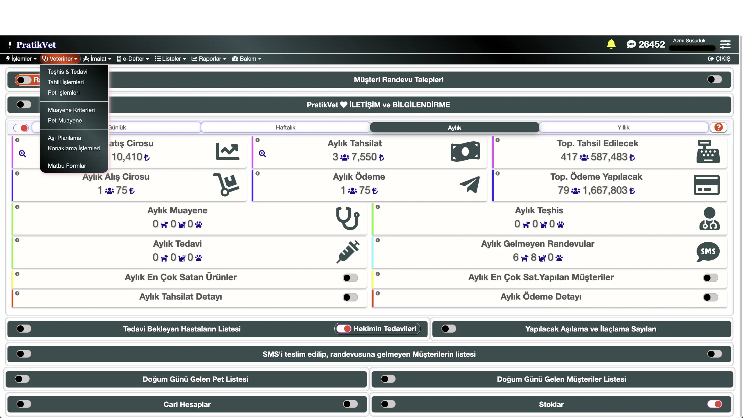The width and height of the screenshot is (743, 418).
Task: Turn off the red Stoklar toggle
Action: tap(715, 404)
